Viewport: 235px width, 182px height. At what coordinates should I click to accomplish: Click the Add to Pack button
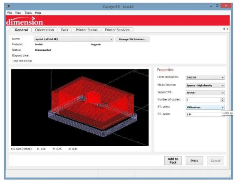(x=173, y=160)
